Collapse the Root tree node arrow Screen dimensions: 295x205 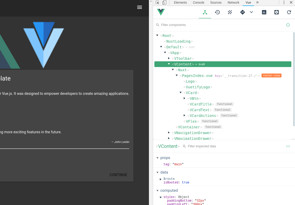click(x=157, y=35)
